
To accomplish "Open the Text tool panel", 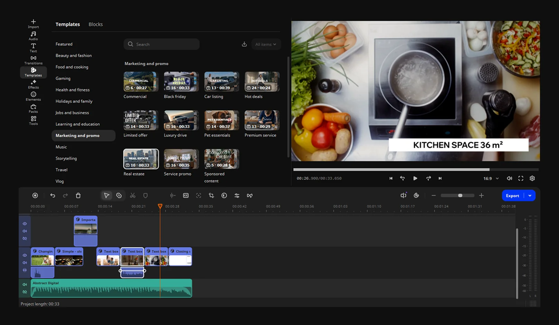I will (x=33, y=48).
